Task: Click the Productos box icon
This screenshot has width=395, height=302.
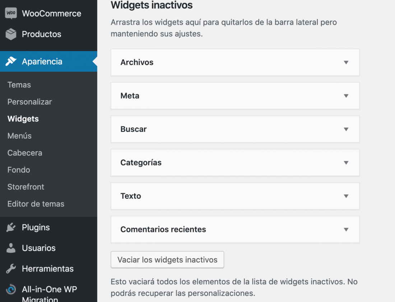Action: point(11,34)
